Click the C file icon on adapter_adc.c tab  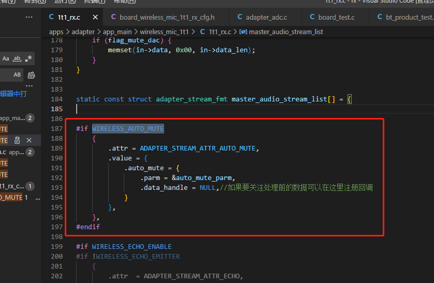tap(240, 17)
